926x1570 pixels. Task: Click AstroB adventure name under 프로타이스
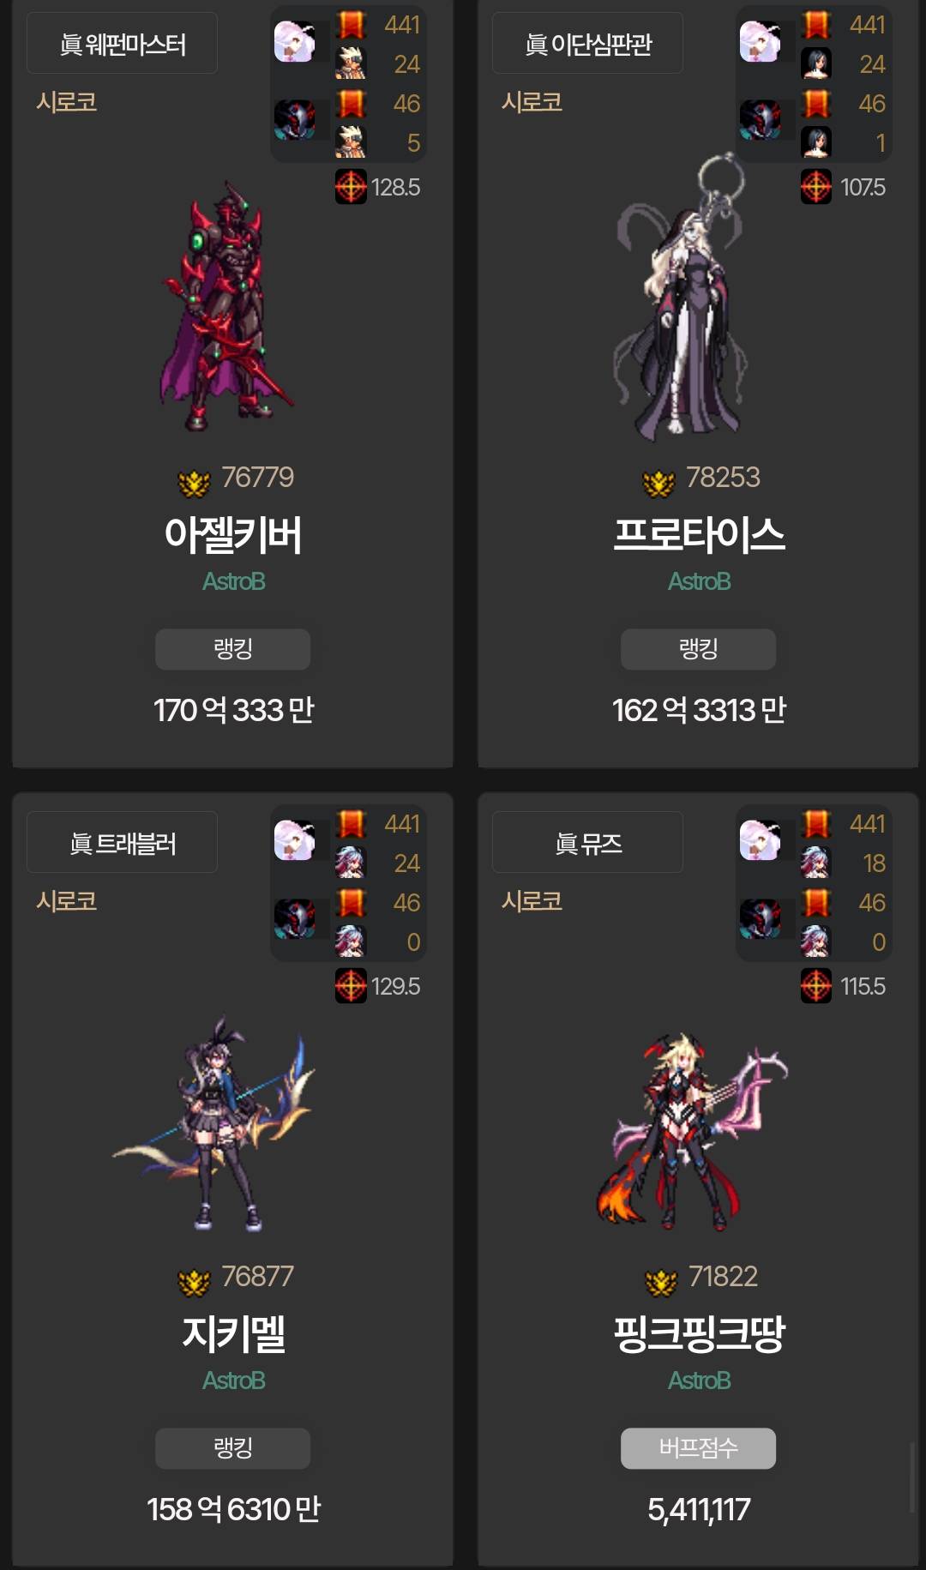point(699,581)
